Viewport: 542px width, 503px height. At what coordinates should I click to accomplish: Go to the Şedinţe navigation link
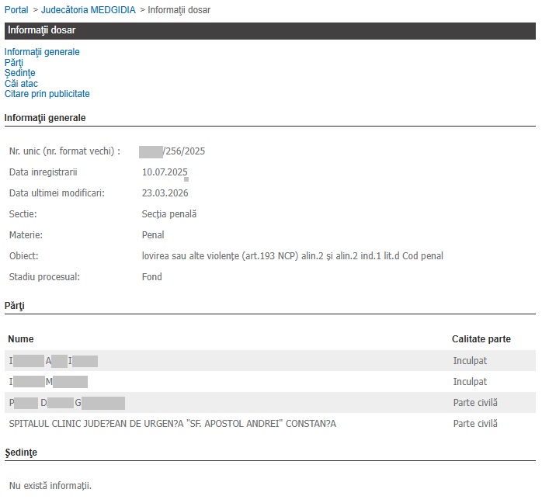(x=20, y=73)
